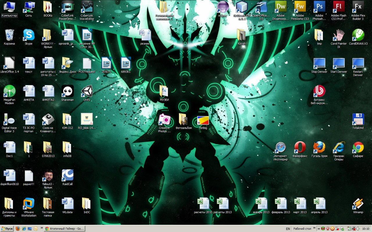Launch the VMware Workstation shortcut
The width and height of the screenshot is (372, 232).
28,207
